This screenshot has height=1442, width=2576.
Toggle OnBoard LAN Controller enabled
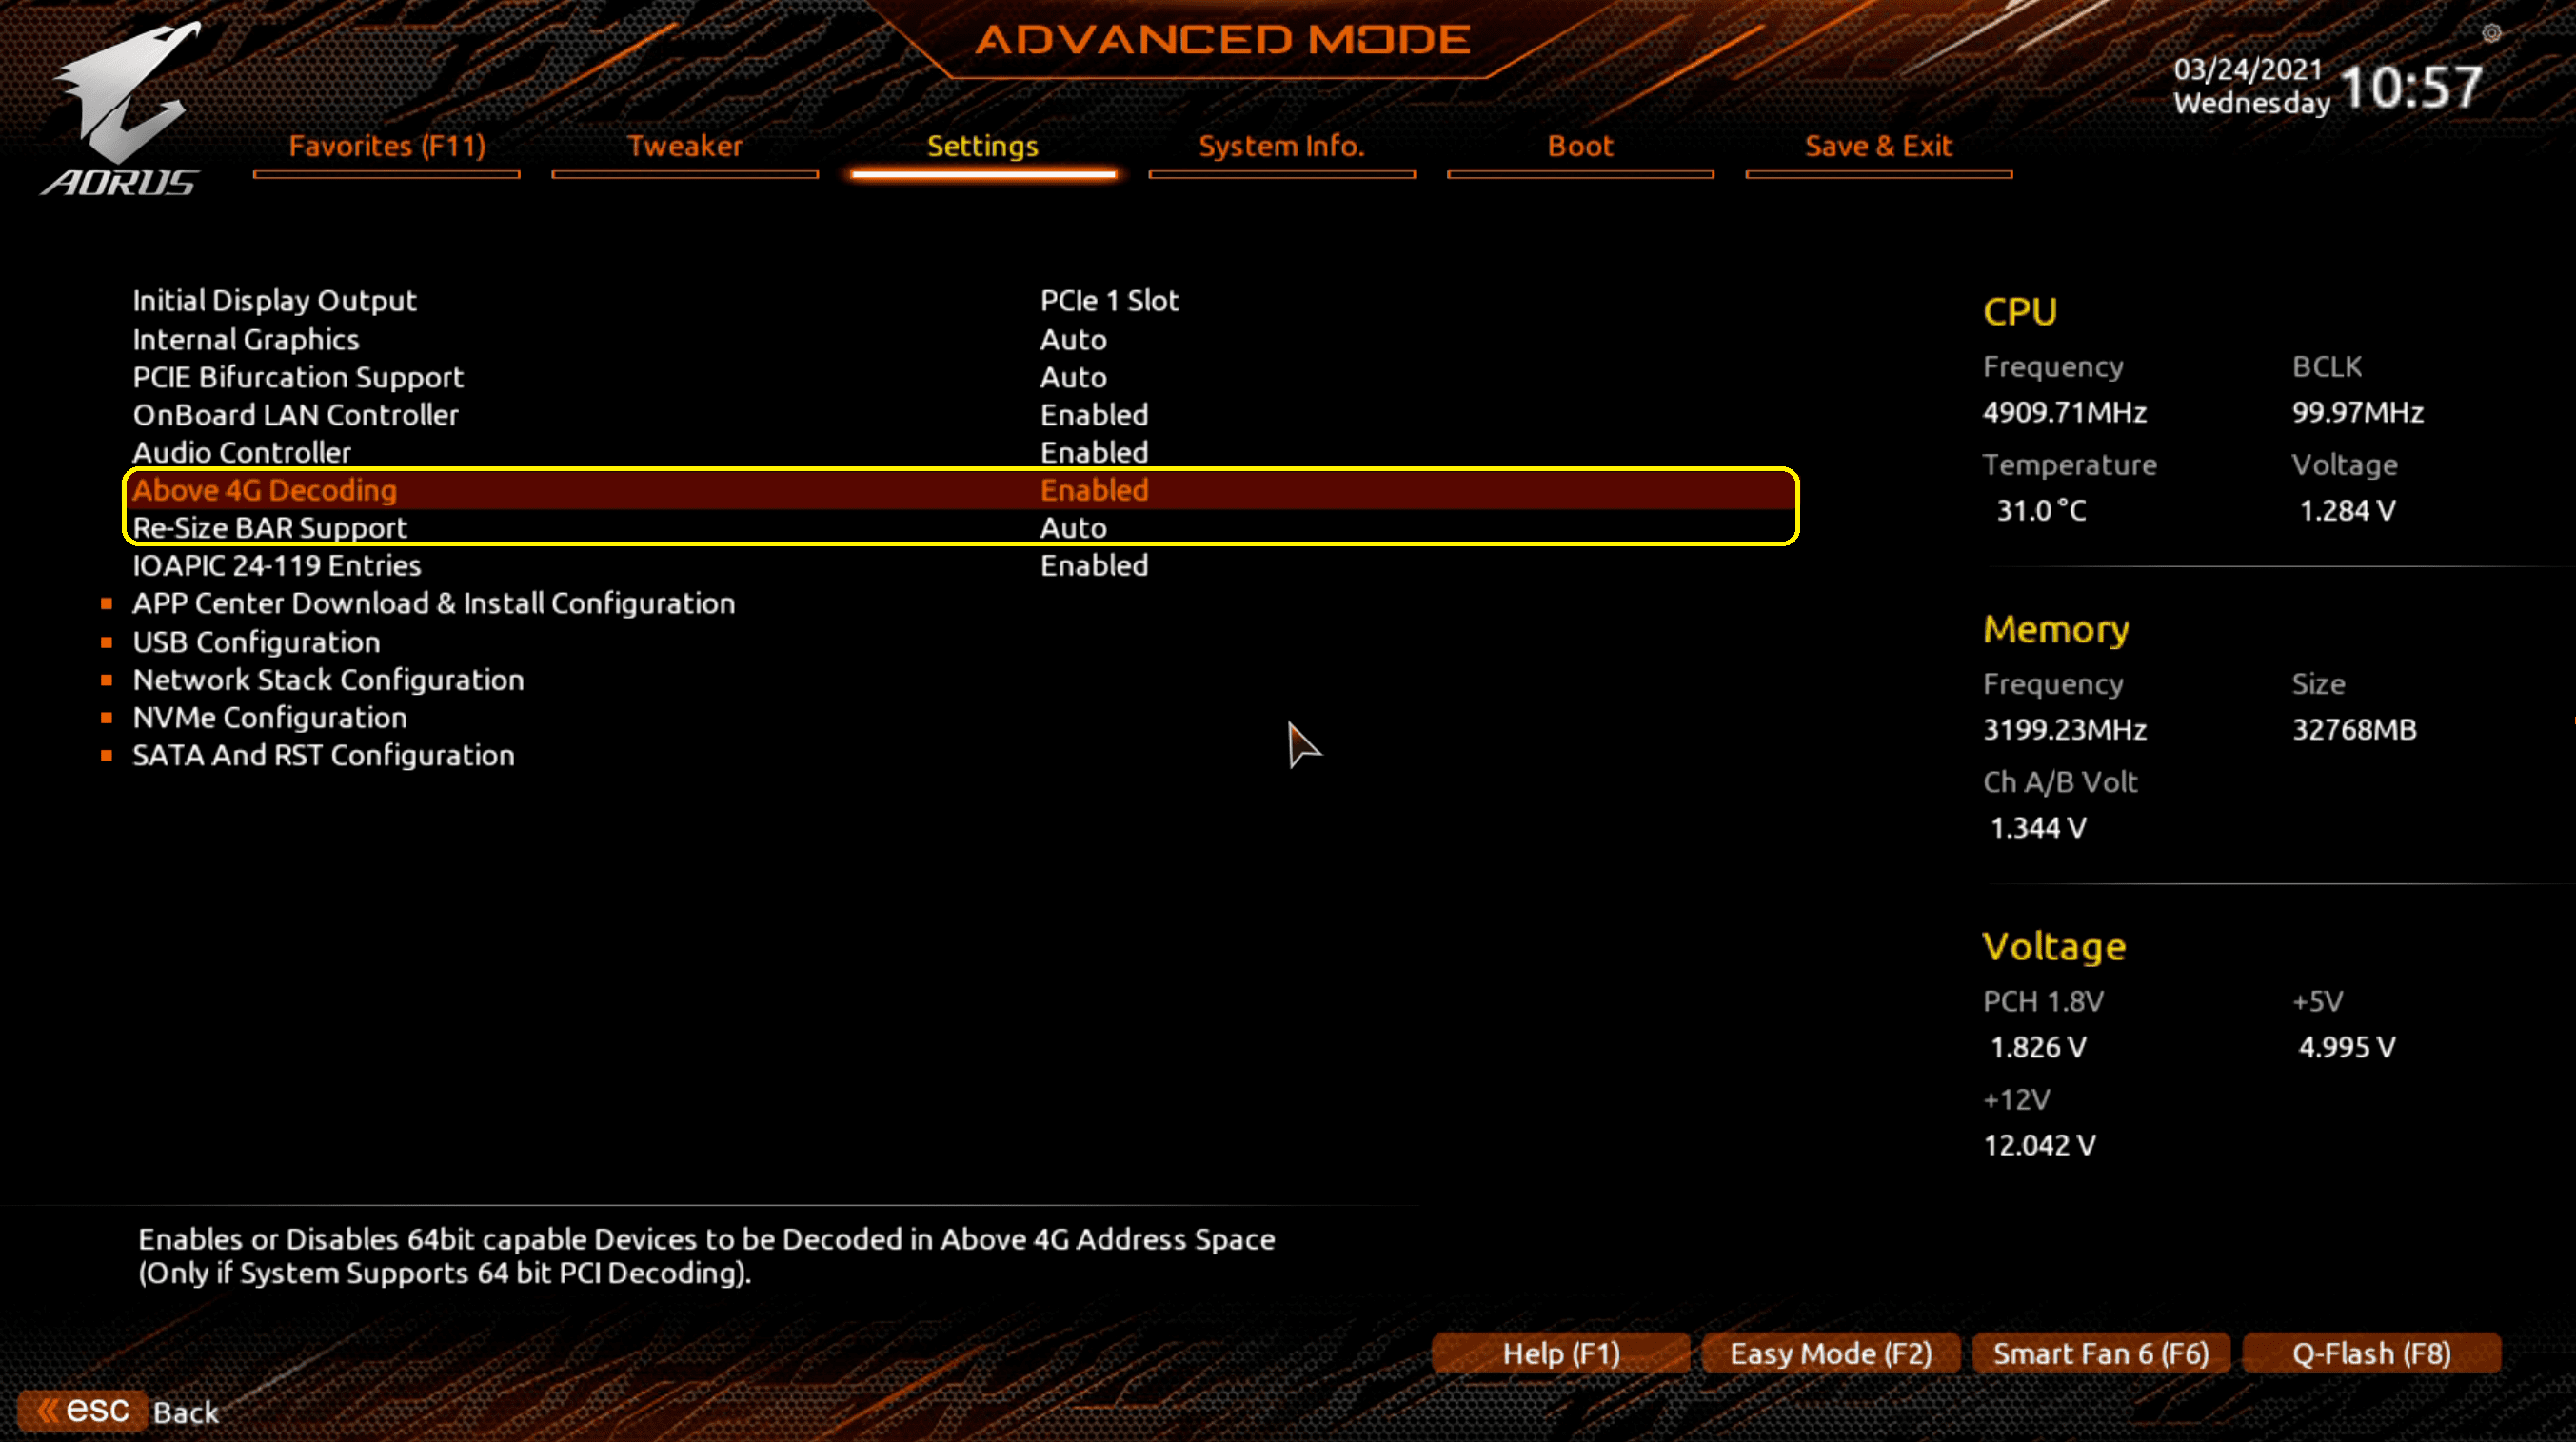click(1094, 412)
